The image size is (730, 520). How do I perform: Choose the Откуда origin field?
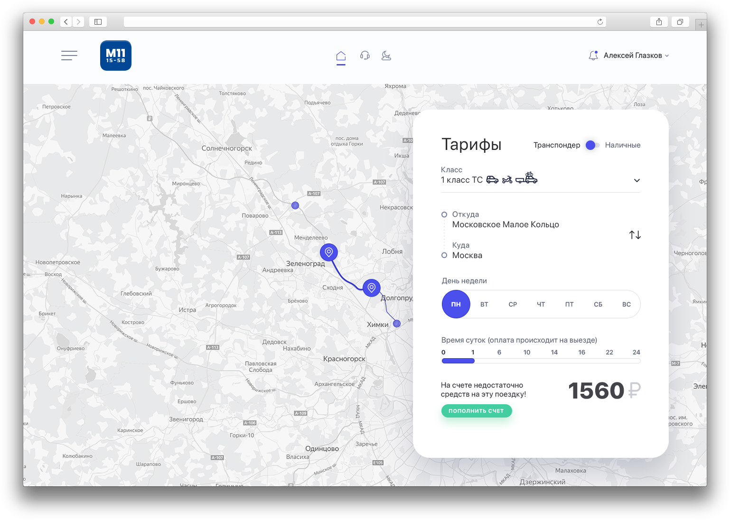tap(505, 220)
